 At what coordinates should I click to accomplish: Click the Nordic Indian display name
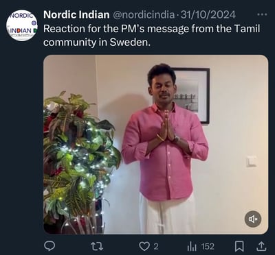(x=76, y=15)
